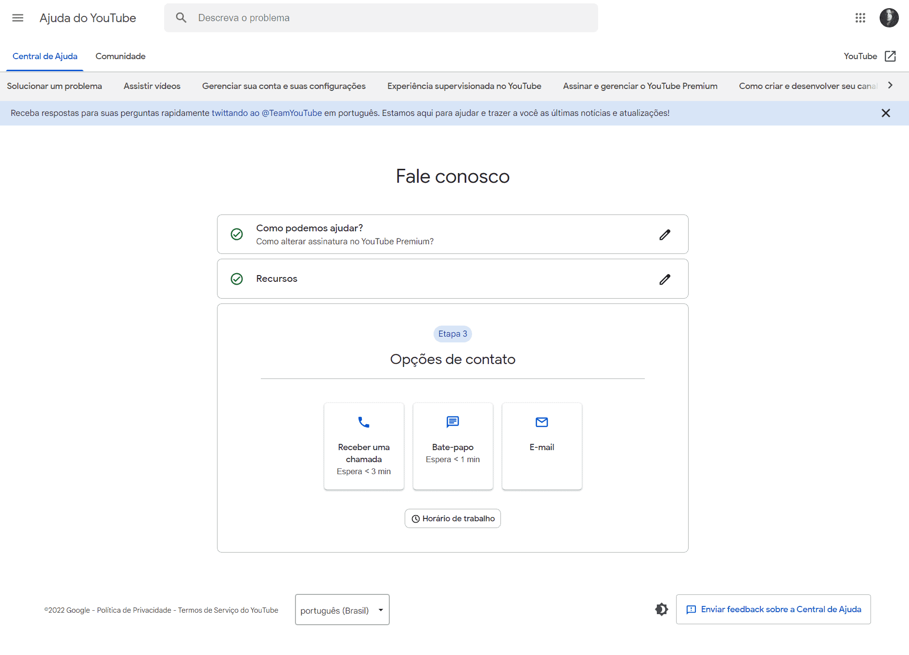Screen dimensions: 909x655
Task: Click 'Como alterar assinatura no YouTube Premium?' text
Action: coord(345,241)
